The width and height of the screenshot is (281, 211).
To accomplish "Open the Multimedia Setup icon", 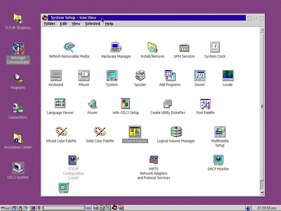I will point(220,132).
